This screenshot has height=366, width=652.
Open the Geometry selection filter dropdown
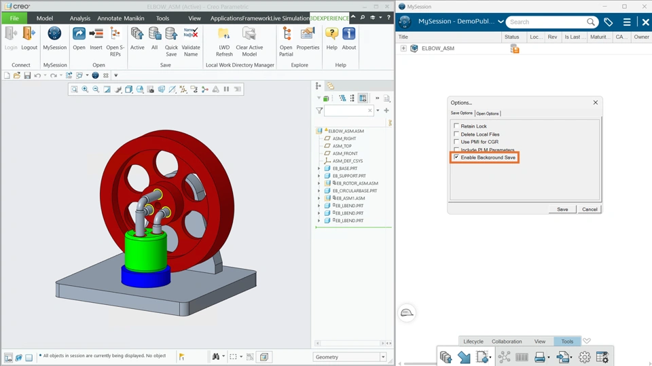383,357
